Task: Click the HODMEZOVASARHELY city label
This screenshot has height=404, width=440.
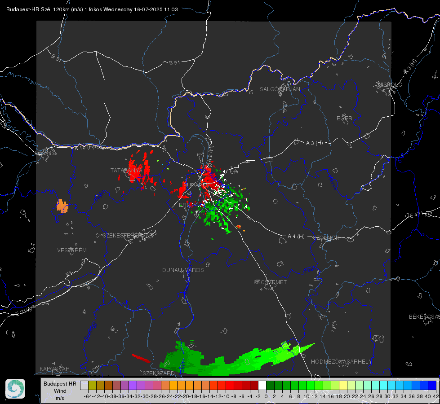Action: (341, 362)
